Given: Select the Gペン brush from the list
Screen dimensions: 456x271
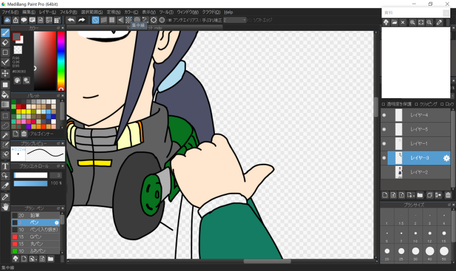Looking at the screenshot, I should (x=36, y=237).
